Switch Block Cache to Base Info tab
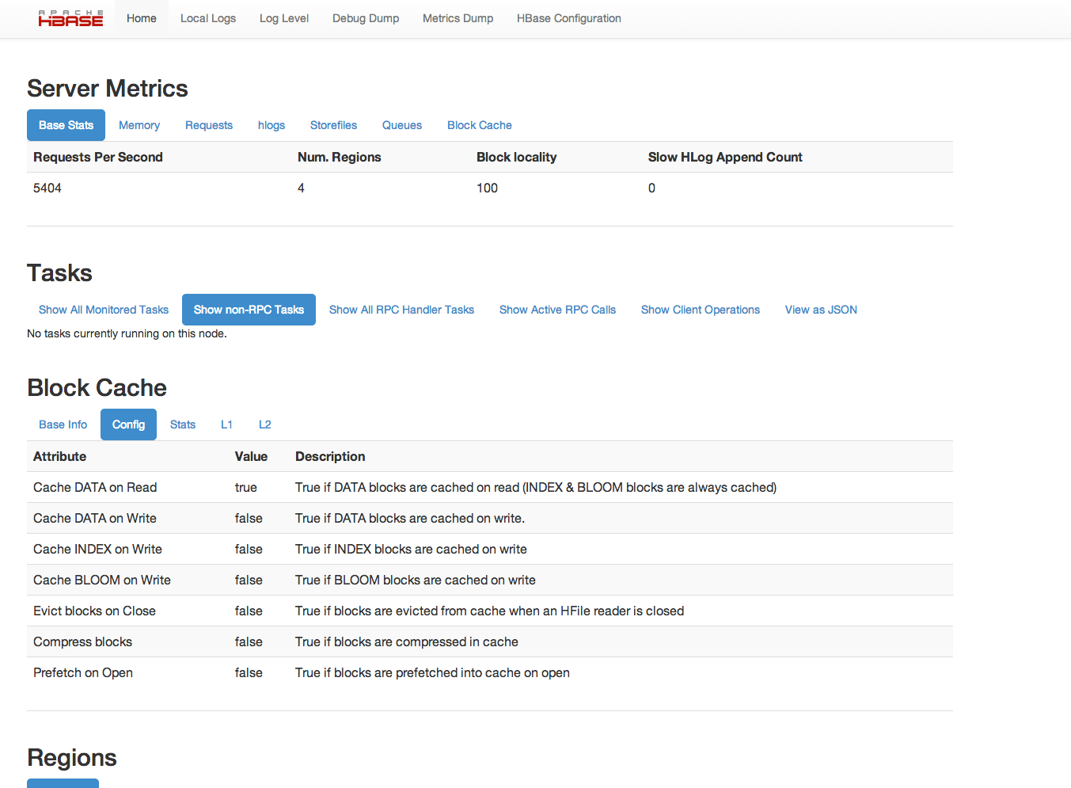The width and height of the screenshot is (1071, 788). [63, 424]
